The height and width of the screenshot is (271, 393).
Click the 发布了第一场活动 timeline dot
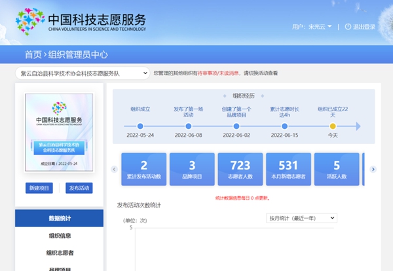tap(188, 126)
